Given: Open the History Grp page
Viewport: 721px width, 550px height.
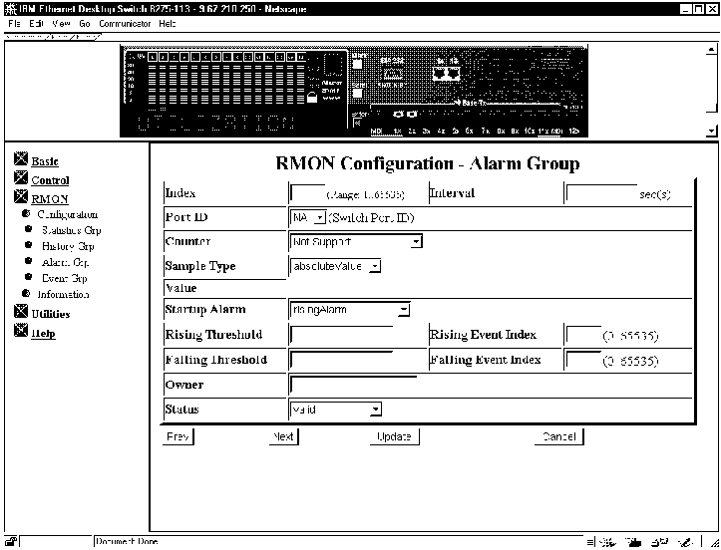Looking at the screenshot, I should [x=67, y=246].
